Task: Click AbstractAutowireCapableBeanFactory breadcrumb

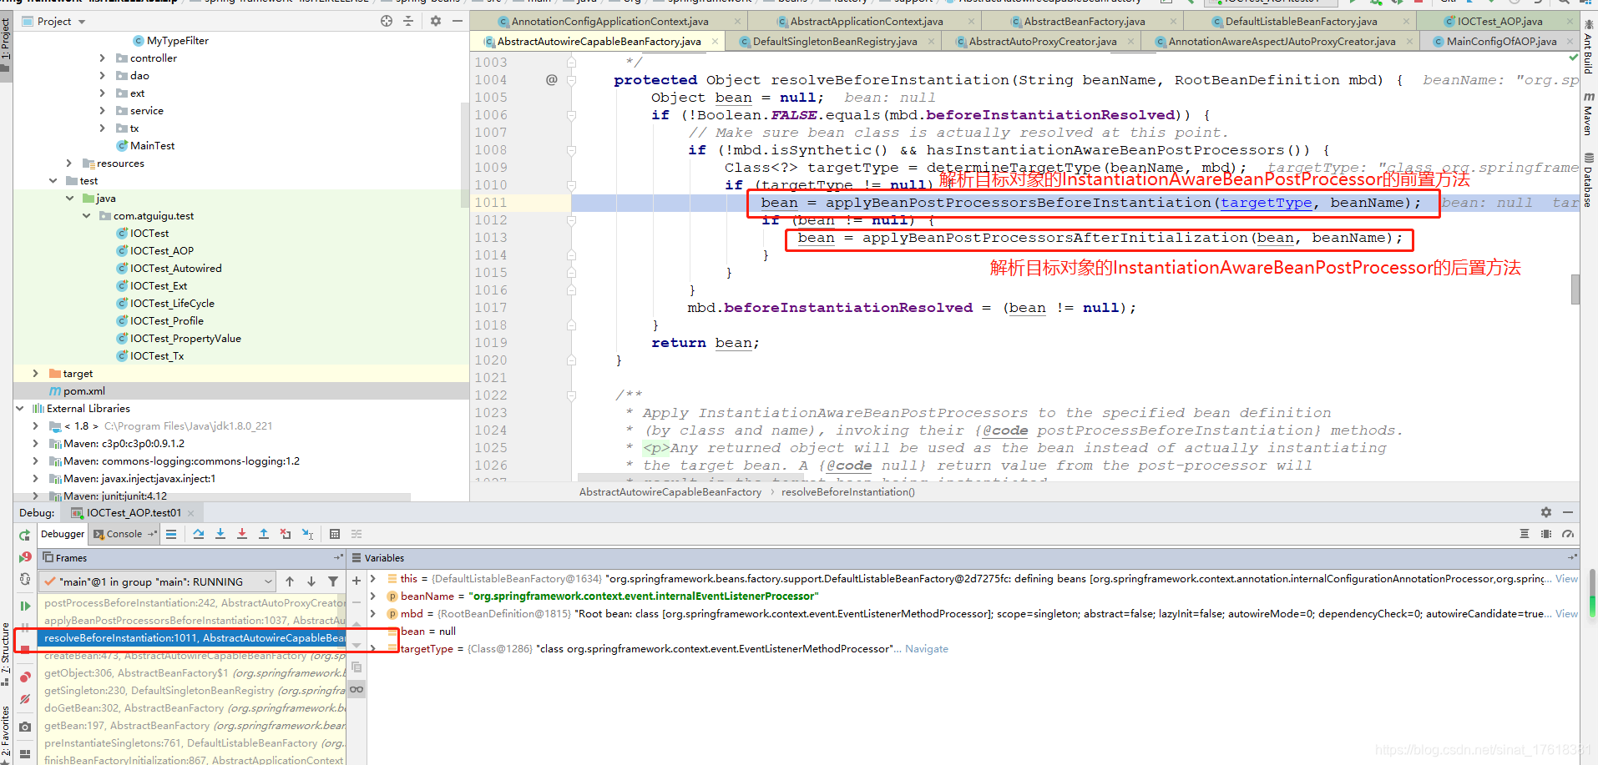Action: point(670,492)
